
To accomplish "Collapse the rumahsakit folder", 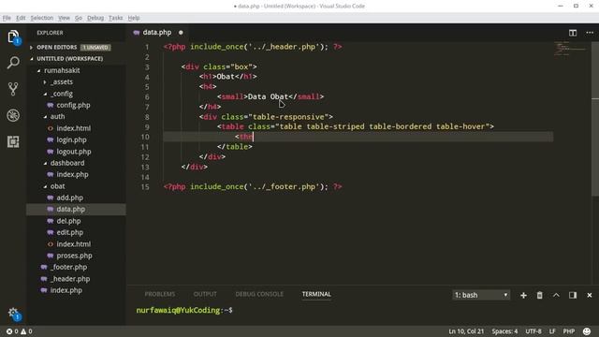I will pos(38,71).
